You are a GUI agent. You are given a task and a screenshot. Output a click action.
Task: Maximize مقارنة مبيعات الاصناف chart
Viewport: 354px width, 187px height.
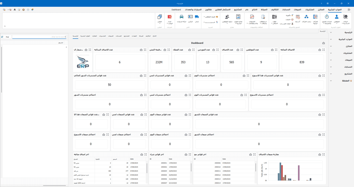point(324,154)
